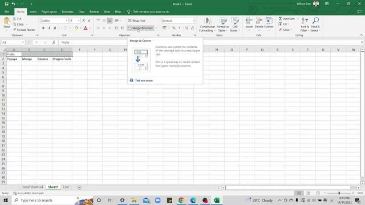Select the 'End' sheet tab
This screenshot has height=205, width=365.
click(66, 187)
